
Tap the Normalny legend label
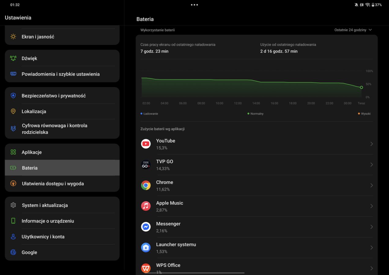tap(257, 114)
